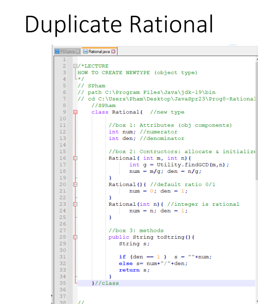Select the Rational.java tab

pyautogui.click(x=99, y=52)
